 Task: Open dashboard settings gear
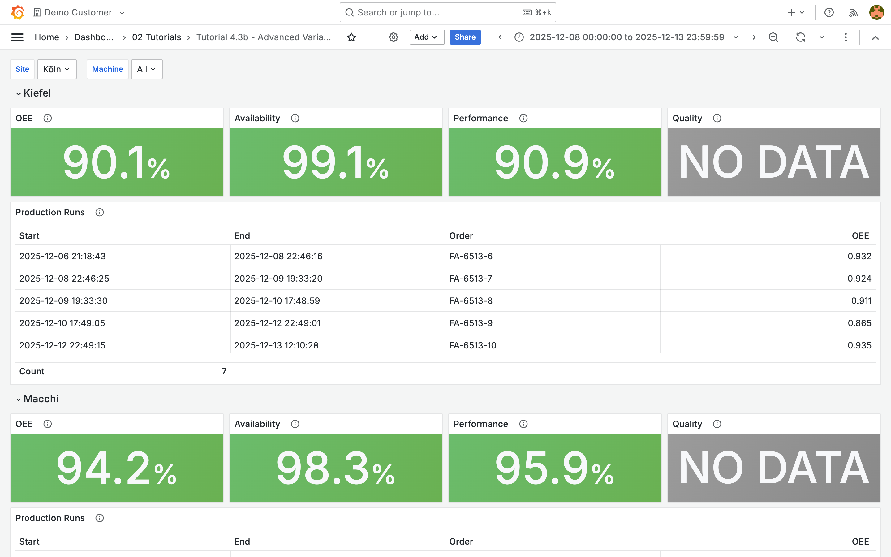393,37
